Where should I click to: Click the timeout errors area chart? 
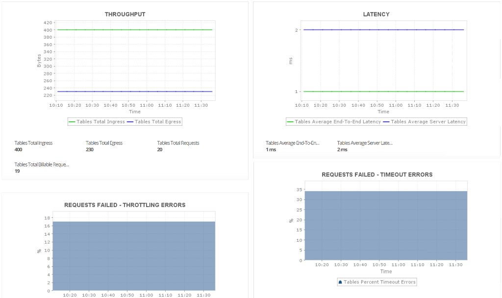pos(386,226)
